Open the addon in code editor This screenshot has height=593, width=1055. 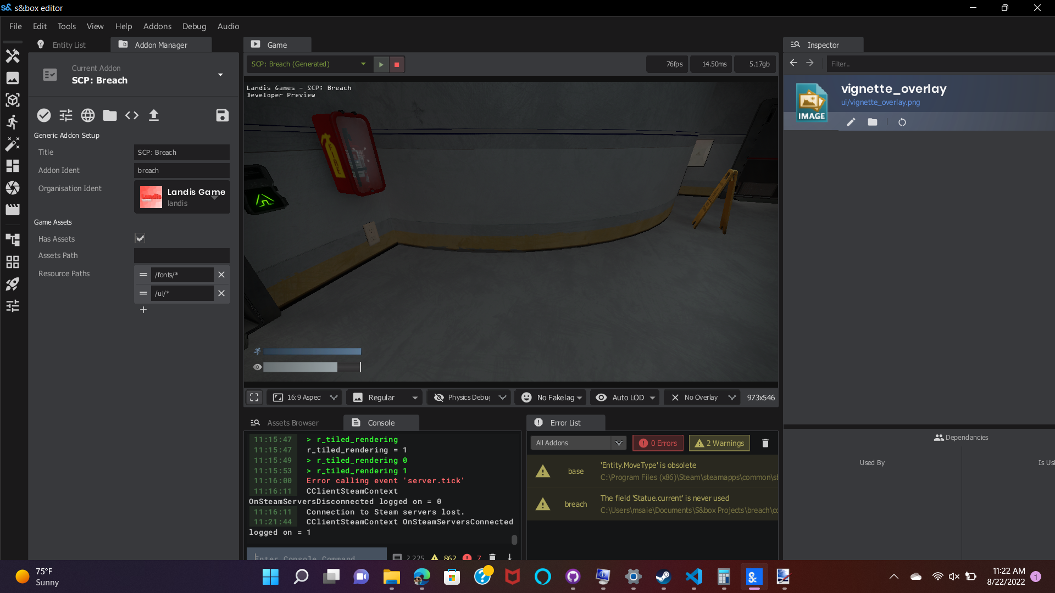(x=131, y=115)
